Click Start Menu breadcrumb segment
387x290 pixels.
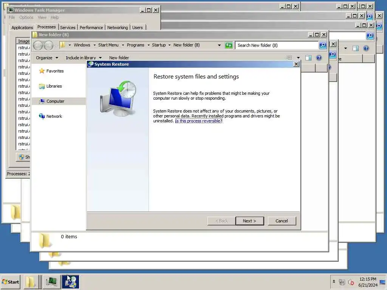[108, 45]
